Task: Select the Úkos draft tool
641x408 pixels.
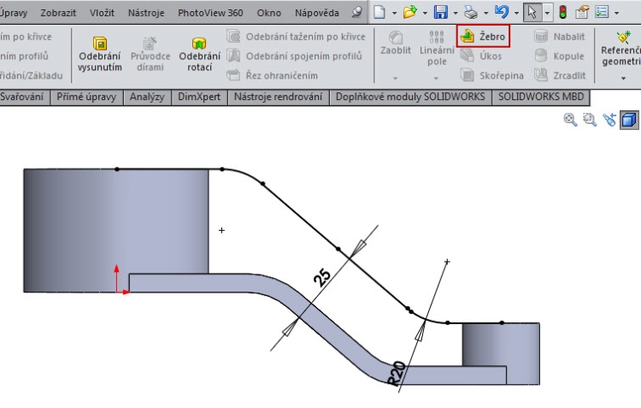Action: pos(481,56)
